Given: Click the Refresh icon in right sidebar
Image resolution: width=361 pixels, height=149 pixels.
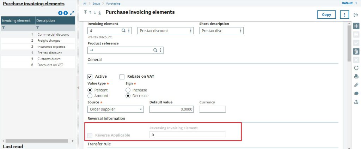Looking at the screenshot, I should (x=356, y=68).
